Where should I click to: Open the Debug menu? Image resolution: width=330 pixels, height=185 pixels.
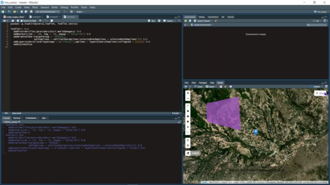click(x=64, y=7)
